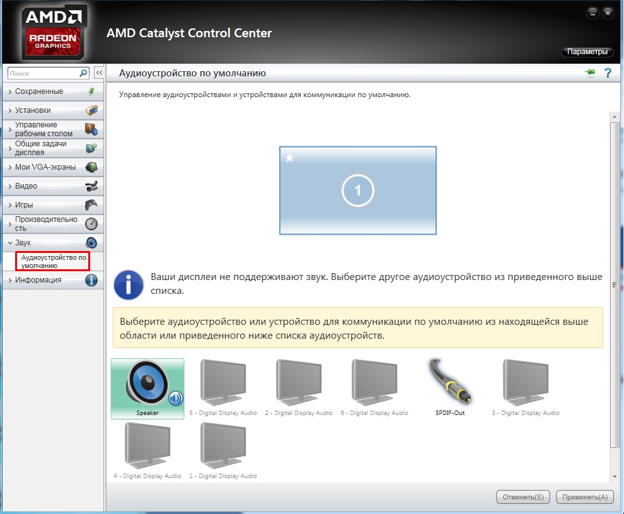Click the Управление рабочим столом icon

tap(91, 129)
